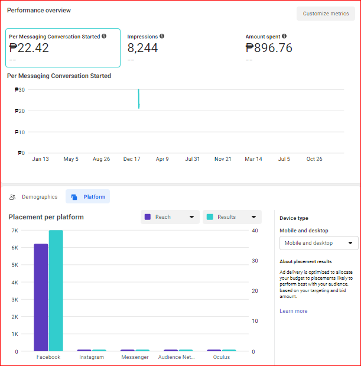
Task: Click the Amount spent info icon
Action: point(284,37)
